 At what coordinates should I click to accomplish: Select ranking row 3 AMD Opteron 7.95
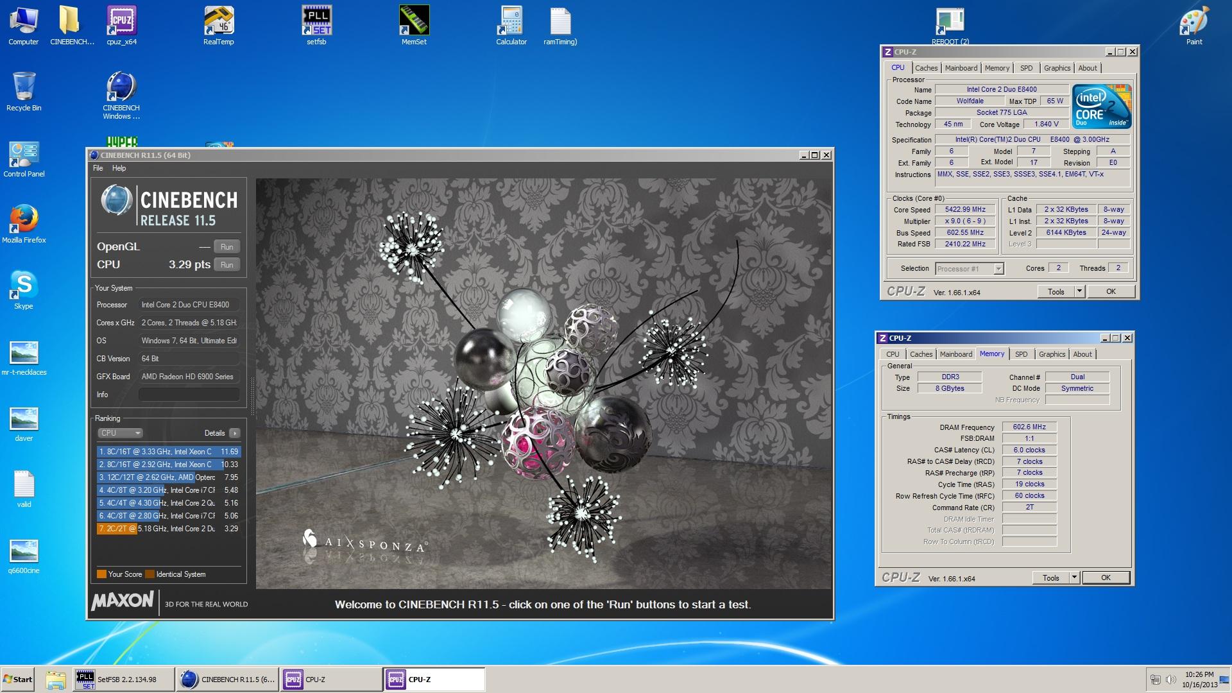[x=169, y=477]
